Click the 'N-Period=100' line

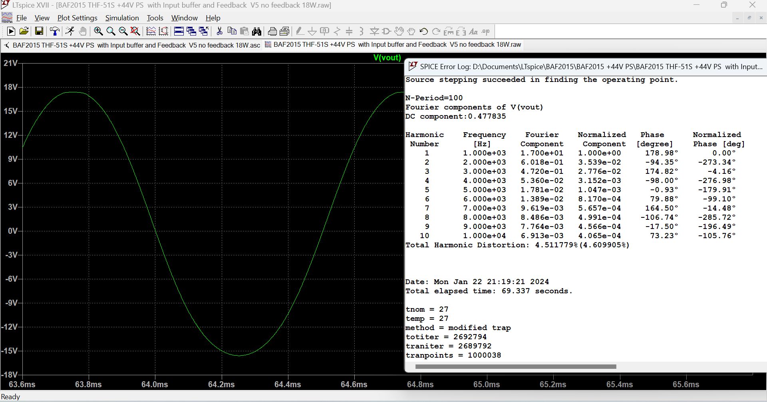[x=434, y=98]
